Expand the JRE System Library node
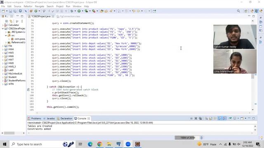Viewport: 264px width, 148px height. (6, 32)
